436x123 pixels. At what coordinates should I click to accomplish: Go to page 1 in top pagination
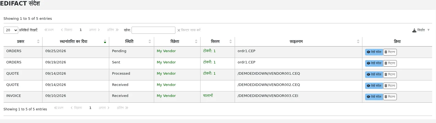[81, 30]
